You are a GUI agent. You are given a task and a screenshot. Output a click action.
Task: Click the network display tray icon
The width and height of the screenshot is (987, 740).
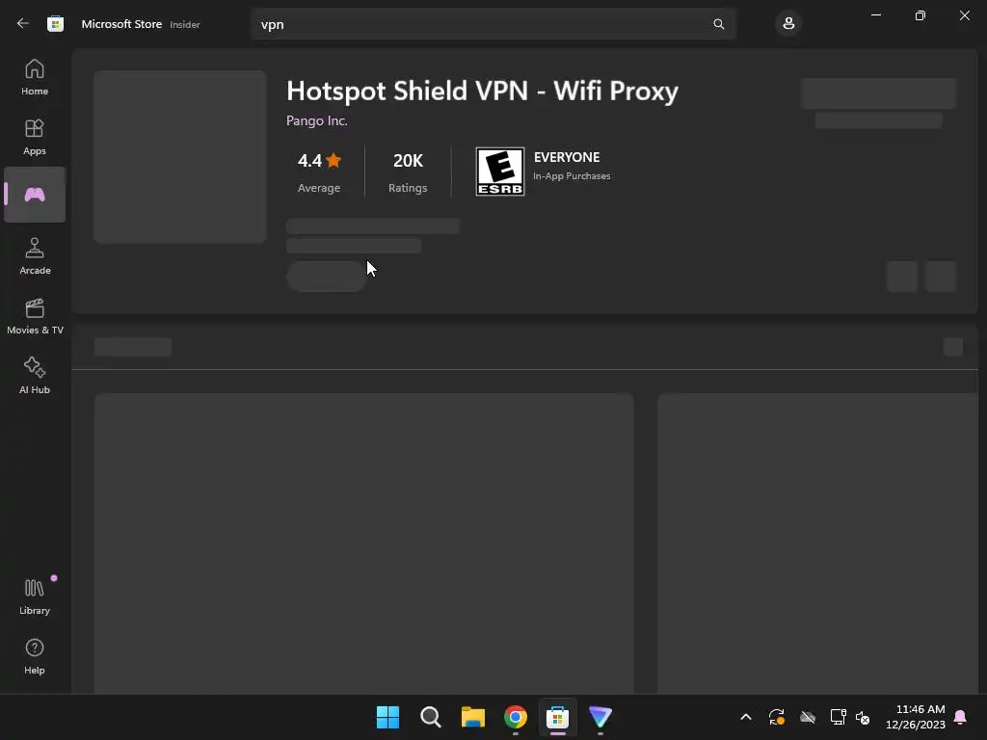click(x=838, y=717)
